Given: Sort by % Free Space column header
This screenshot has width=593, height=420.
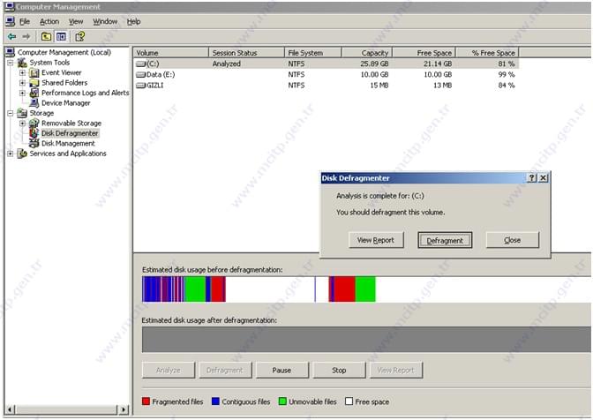Looking at the screenshot, I should tap(487, 53).
